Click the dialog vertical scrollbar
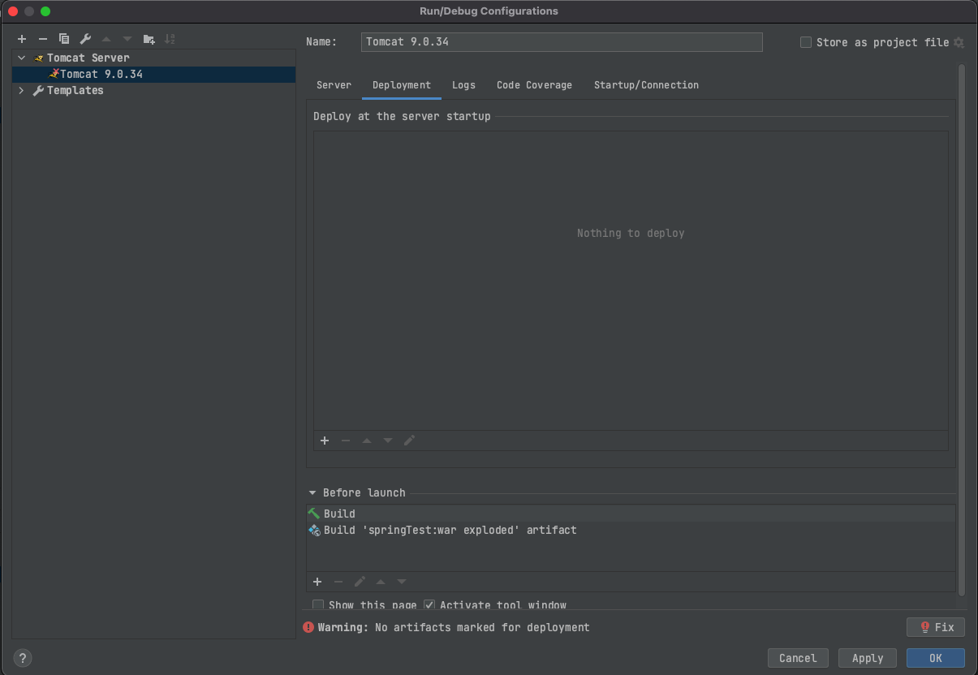 click(962, 329)
